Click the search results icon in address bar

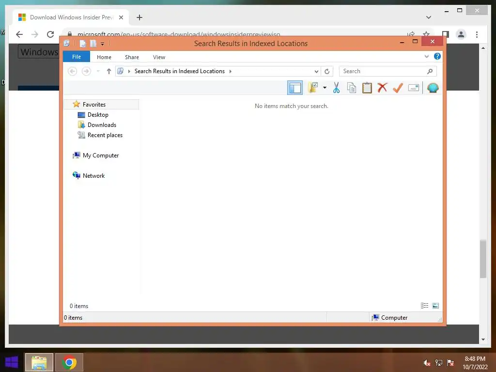(x=121, y=71)
